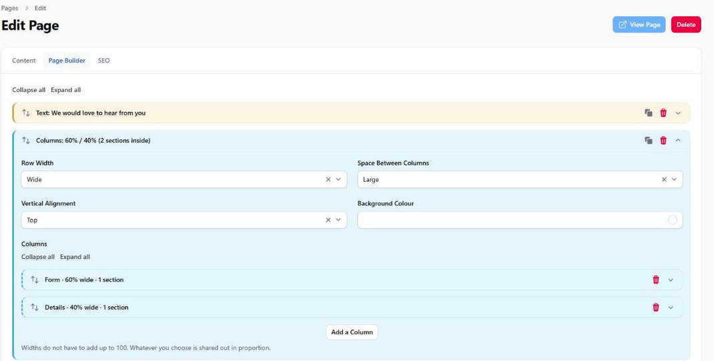
Task: Click reorder arrows on the Details column
Action: [35, 307]
